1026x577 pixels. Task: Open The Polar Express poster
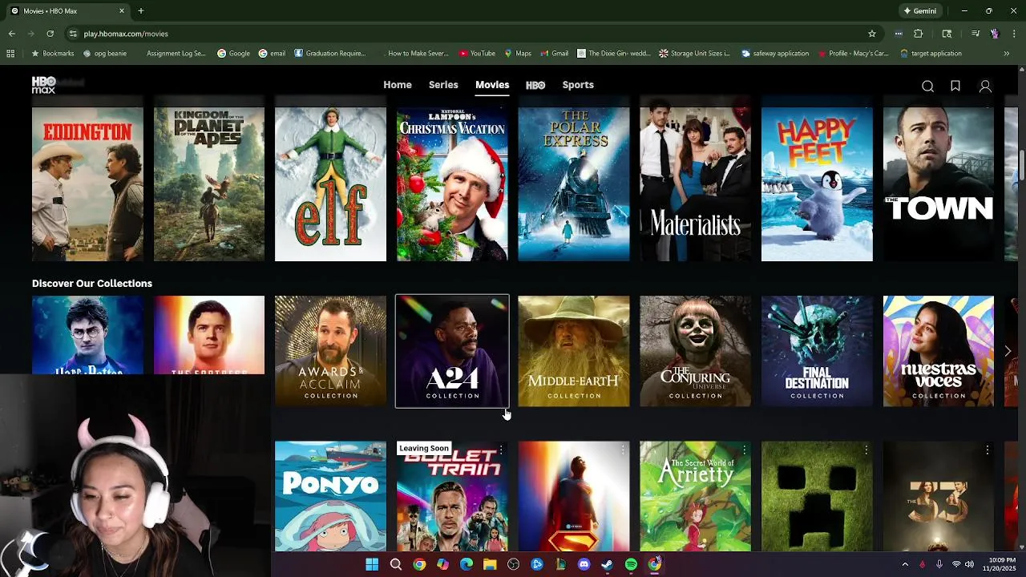[574, 184]
